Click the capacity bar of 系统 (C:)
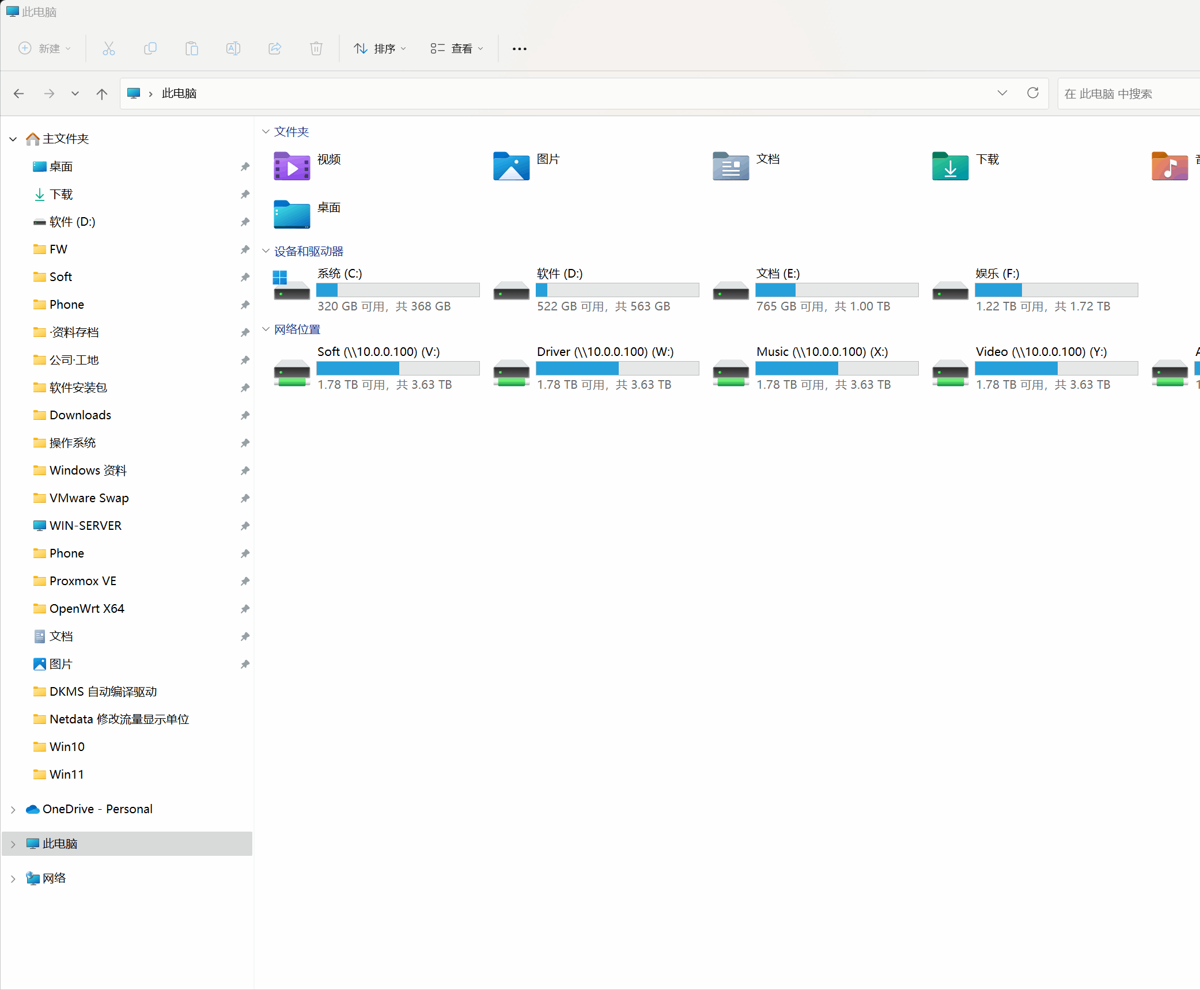 point(398,290)
